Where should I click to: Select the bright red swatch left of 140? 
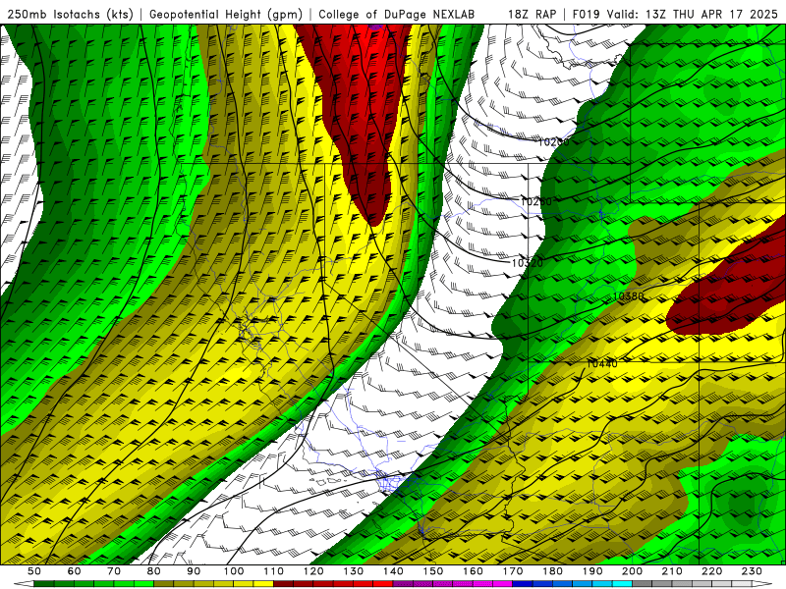tap(383, 584)
